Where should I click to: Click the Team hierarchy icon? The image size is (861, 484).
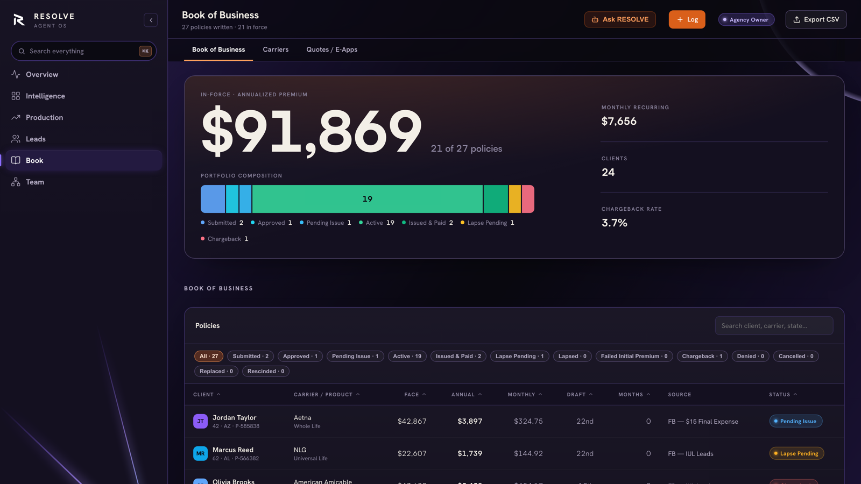pos(16,182)
